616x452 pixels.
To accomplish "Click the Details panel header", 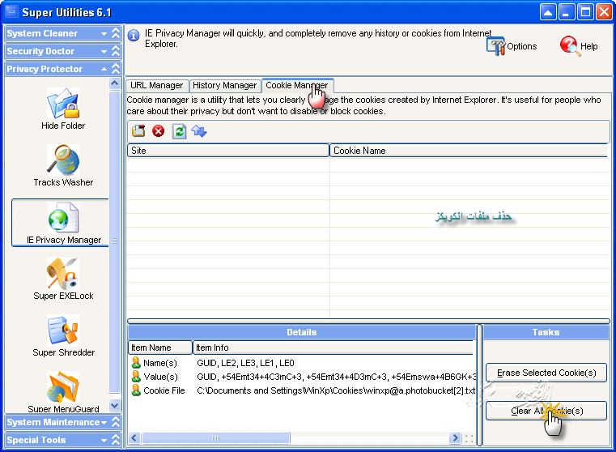I will [302, 332].
